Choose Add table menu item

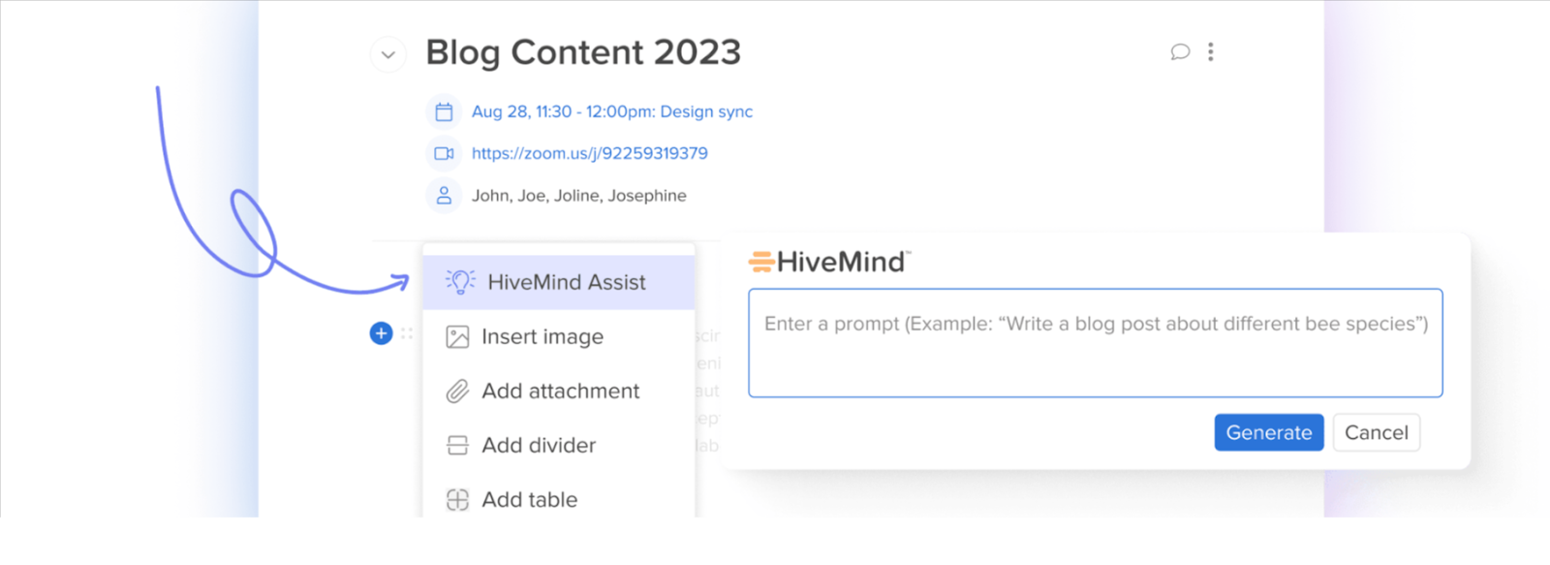point(559,499)
